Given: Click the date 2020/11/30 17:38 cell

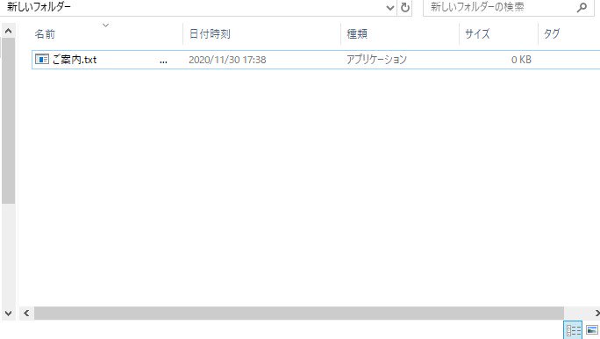Looking at the screenshot, I should tap(227, 60).
